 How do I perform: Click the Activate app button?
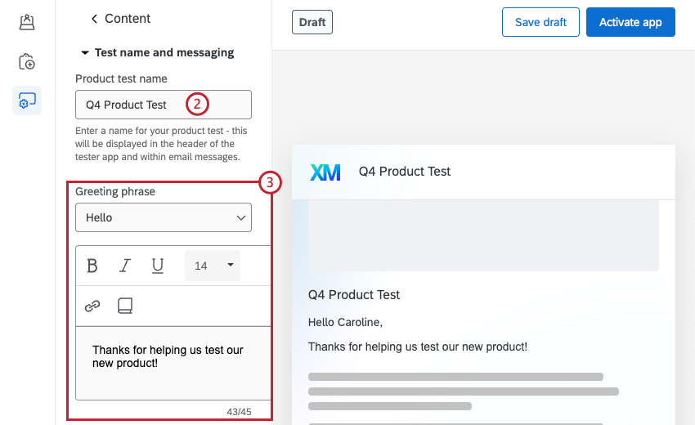coord(630,22)
